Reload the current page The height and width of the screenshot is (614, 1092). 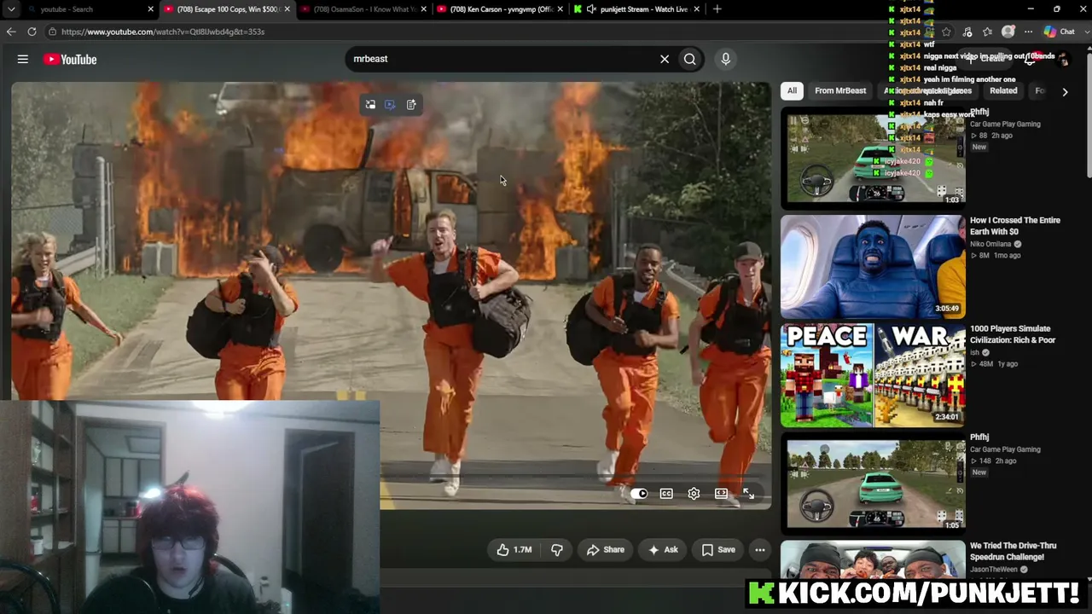coord(32,32)
